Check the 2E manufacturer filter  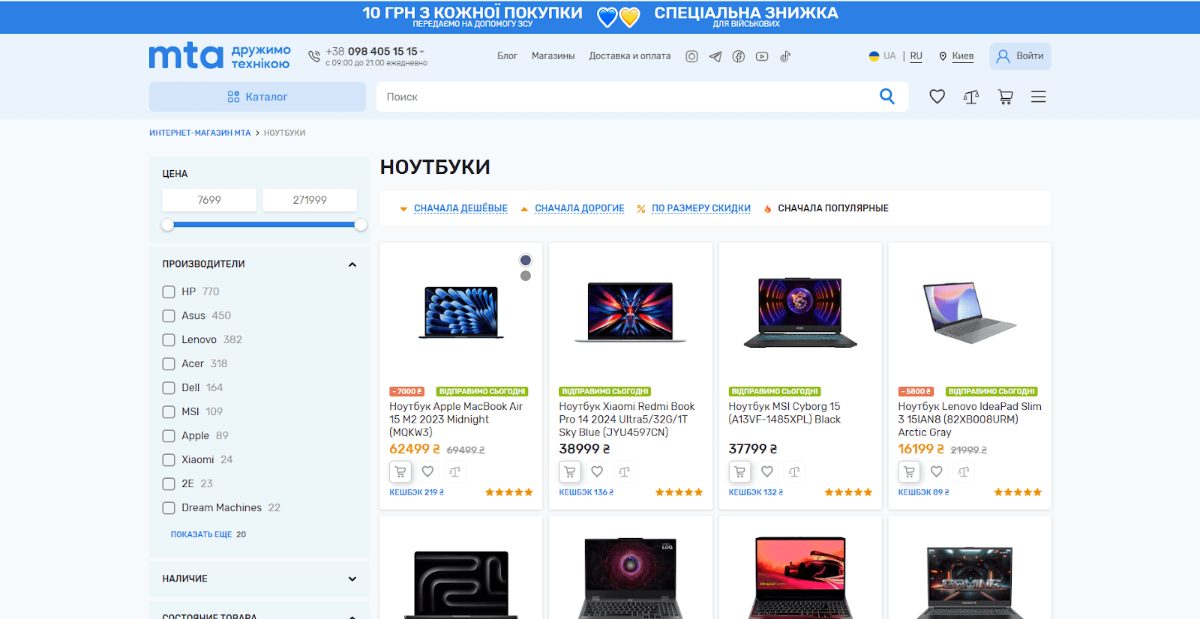[x=169, y=484]
